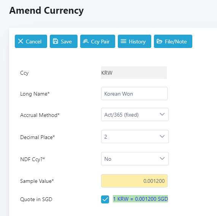Open File/Note attachments

(173, 42)
